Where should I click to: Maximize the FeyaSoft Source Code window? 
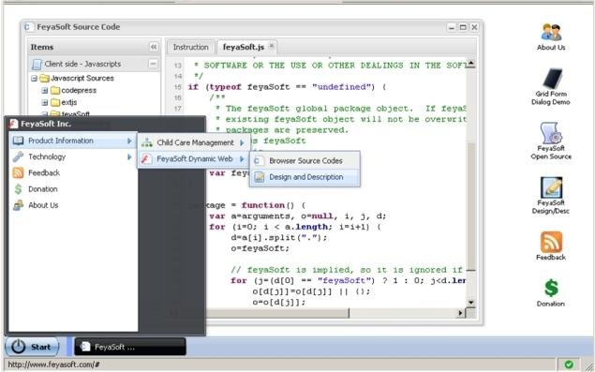[463, 27]
